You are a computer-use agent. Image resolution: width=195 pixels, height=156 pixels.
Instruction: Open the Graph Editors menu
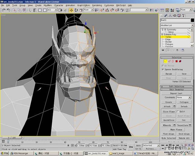click(83, 5)
